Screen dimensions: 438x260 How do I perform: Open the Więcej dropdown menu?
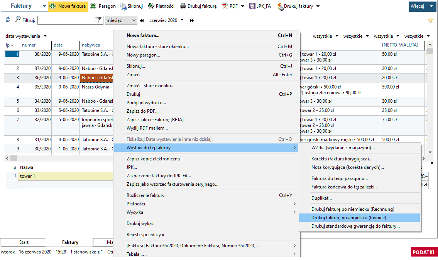coord(423,6)
